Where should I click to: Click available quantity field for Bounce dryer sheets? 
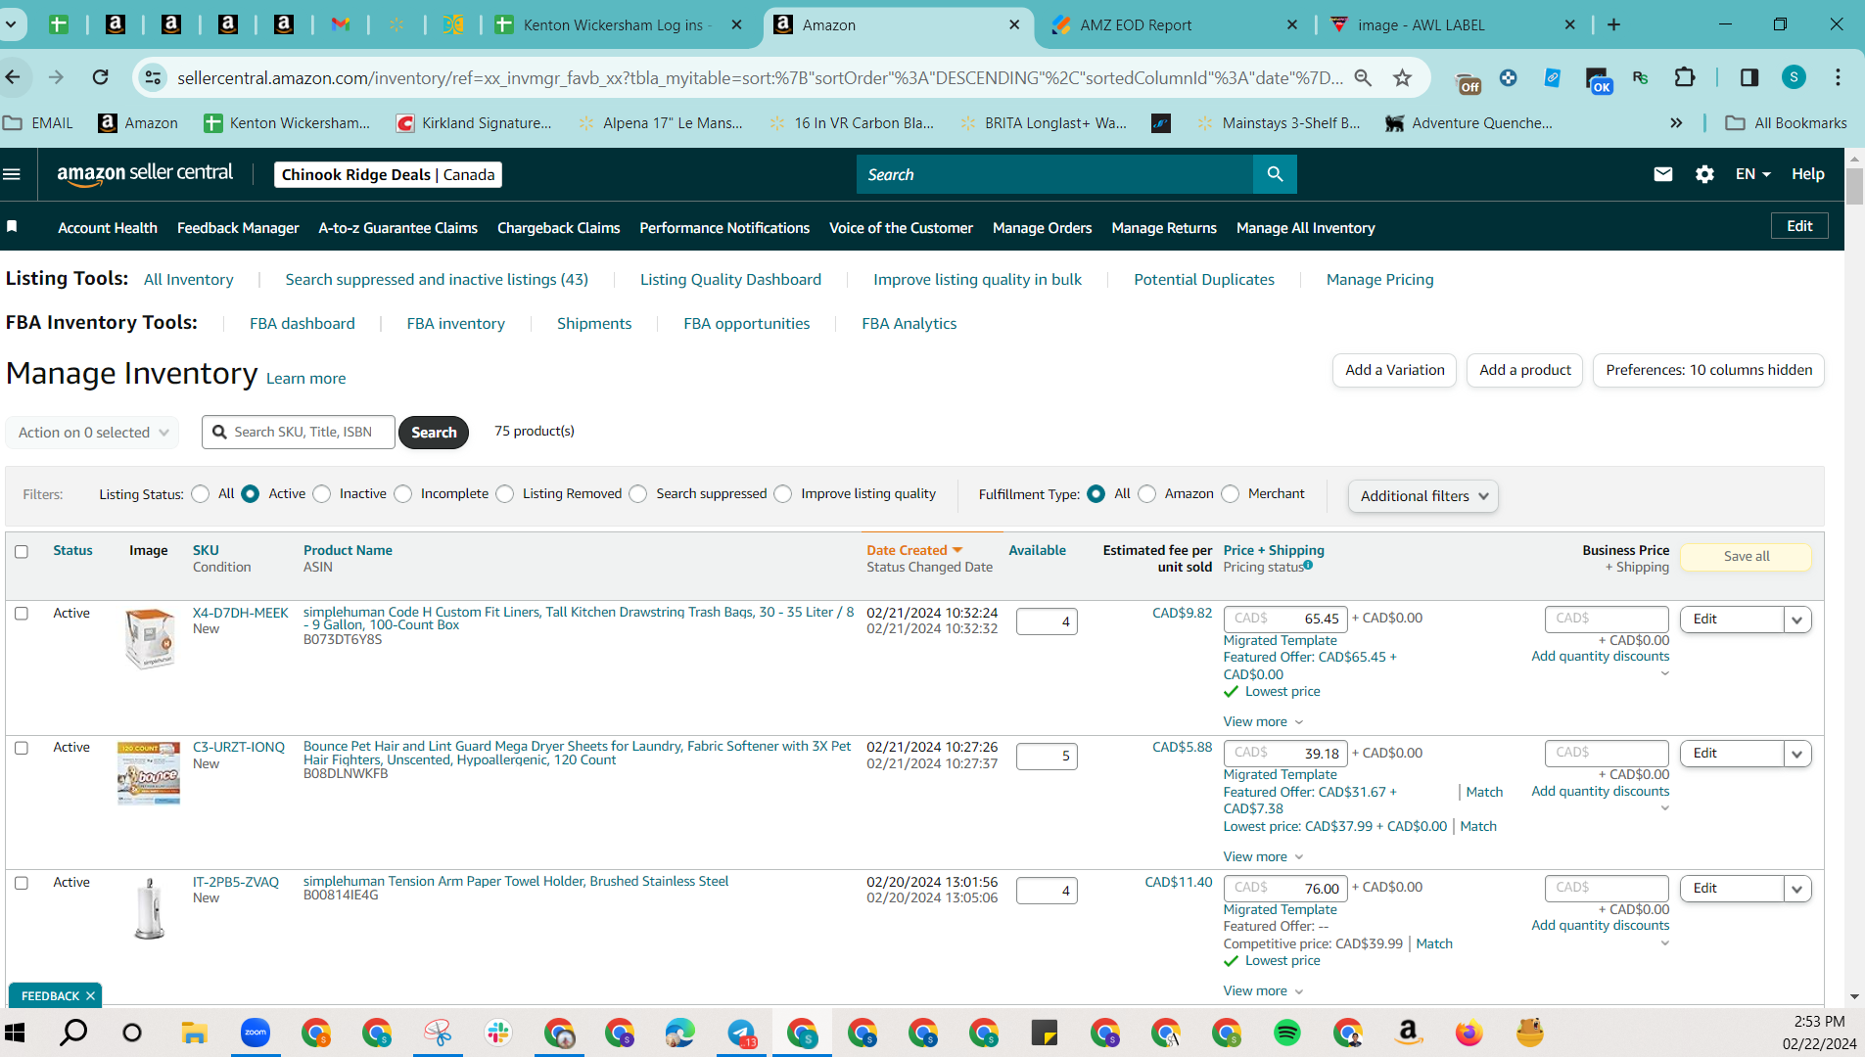pos(1047,757)
